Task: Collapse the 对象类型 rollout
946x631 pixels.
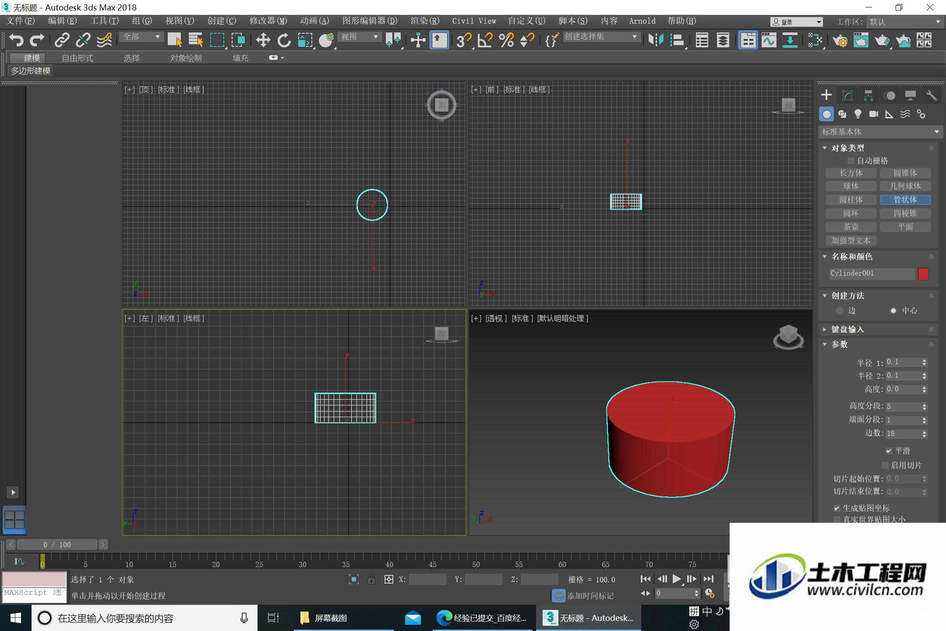Action: click(825, 148)
